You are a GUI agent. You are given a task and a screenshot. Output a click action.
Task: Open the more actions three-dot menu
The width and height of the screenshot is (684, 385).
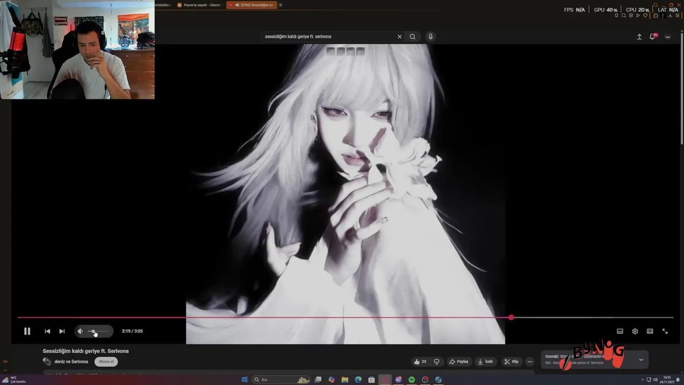coord(530,361)
